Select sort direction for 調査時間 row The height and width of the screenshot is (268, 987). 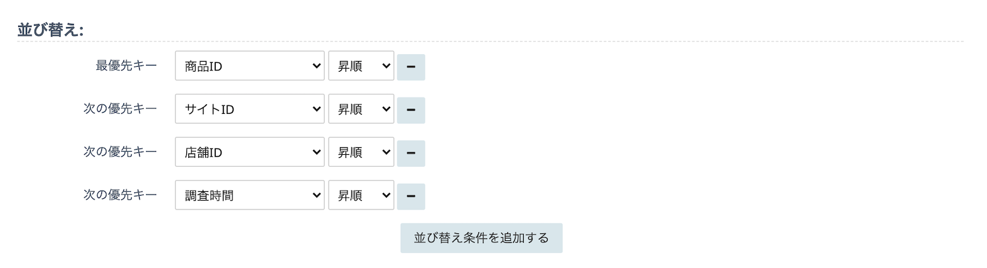pyautogui.click(x=361, y=196)
